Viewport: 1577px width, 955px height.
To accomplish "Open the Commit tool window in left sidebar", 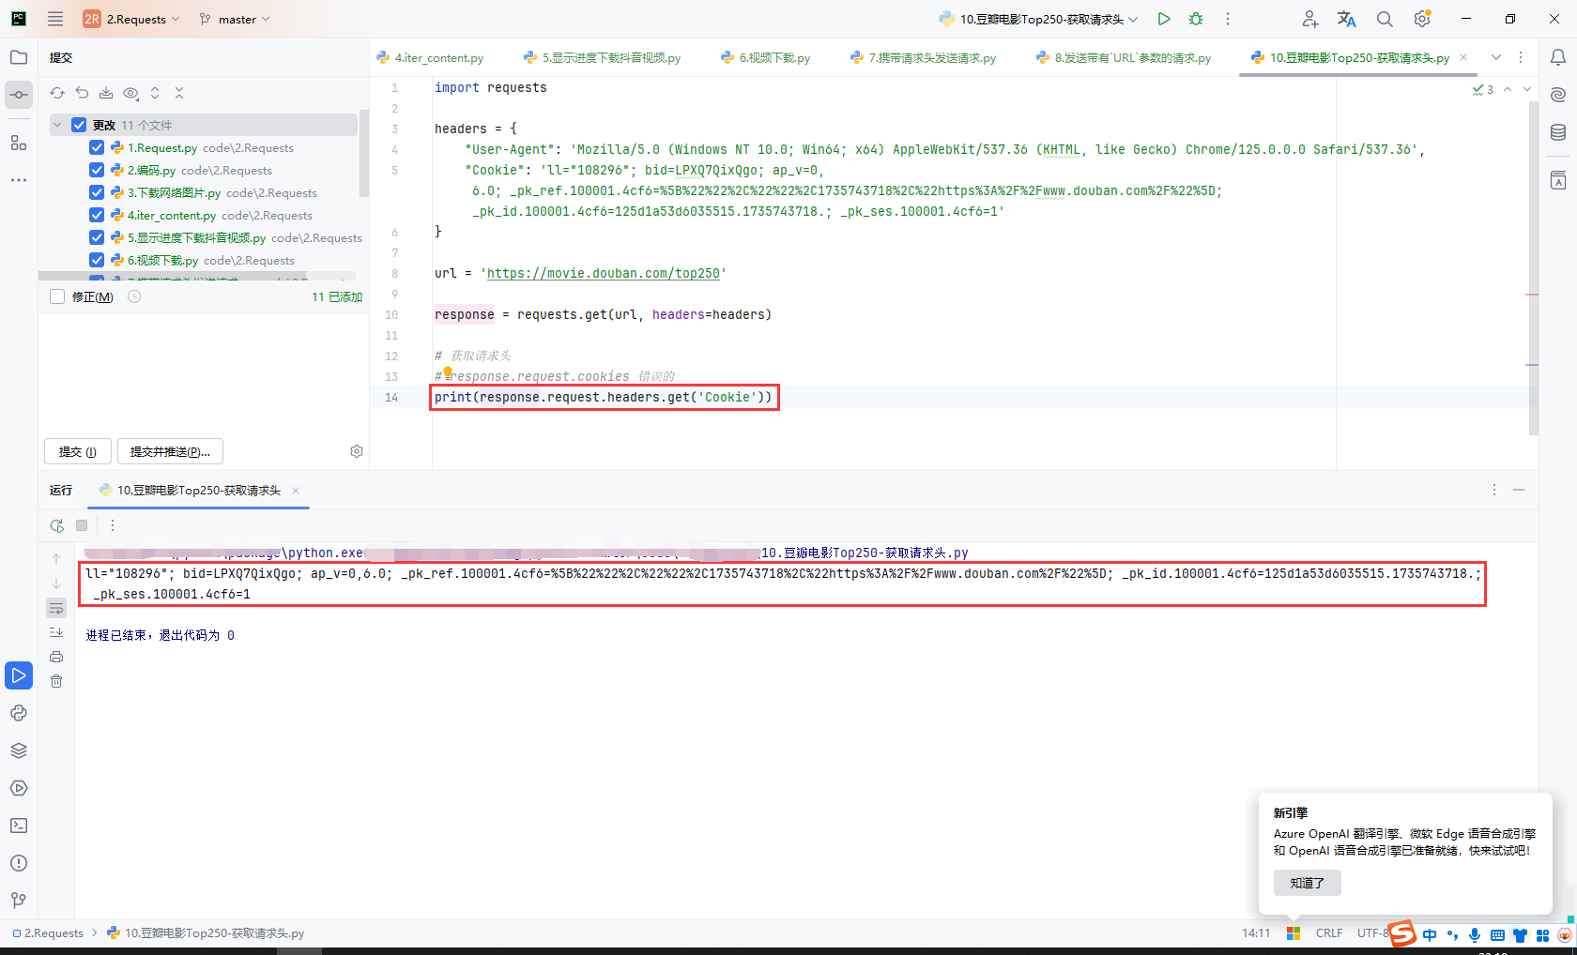I will [x=19, y=95].
